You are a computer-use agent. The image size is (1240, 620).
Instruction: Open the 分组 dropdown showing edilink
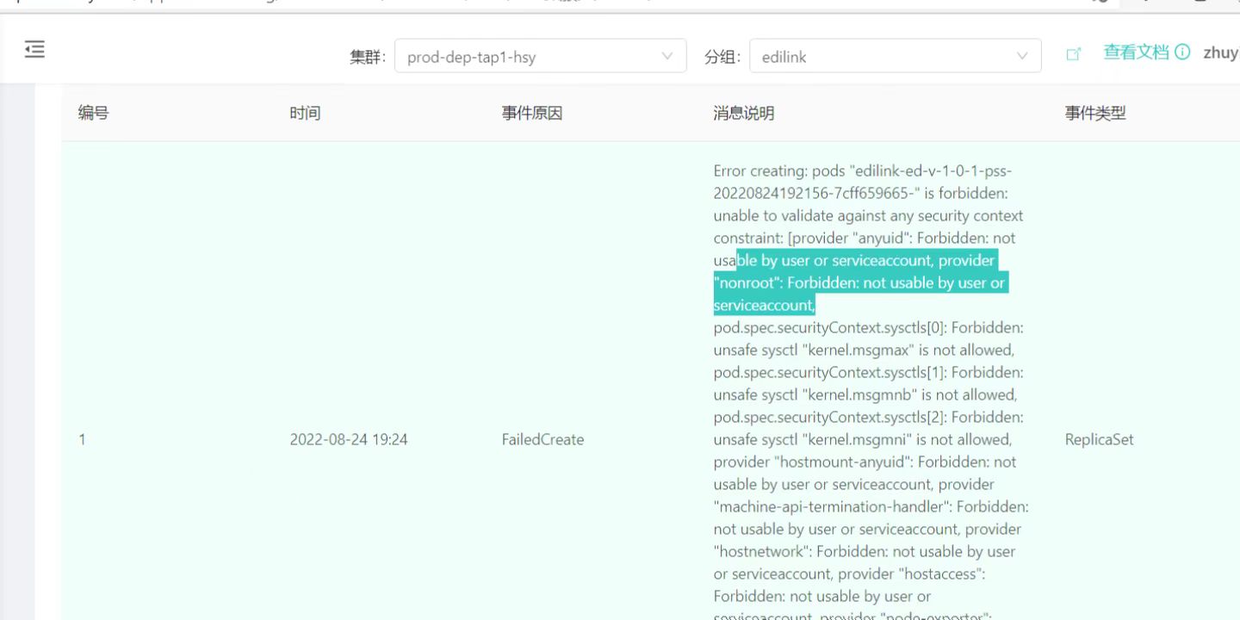tap(895, 57)
